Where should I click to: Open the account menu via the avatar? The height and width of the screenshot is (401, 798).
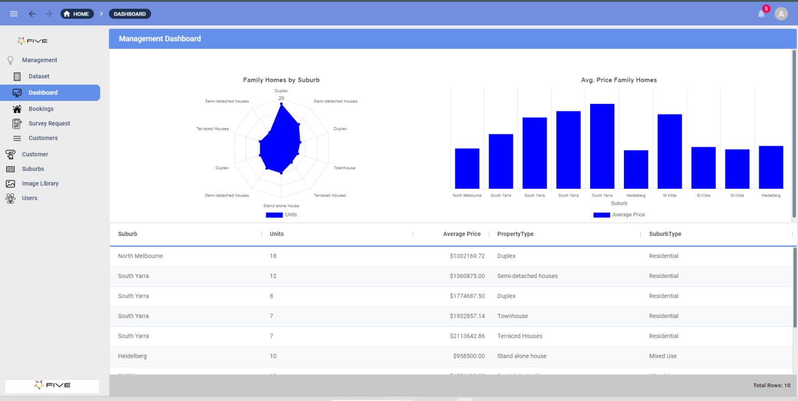[781, 13]
